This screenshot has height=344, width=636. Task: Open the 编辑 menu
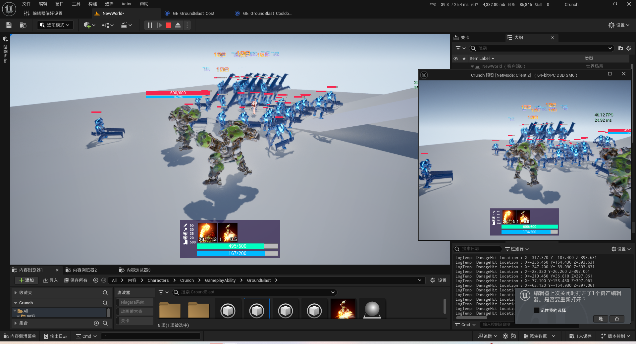[43, 4]
